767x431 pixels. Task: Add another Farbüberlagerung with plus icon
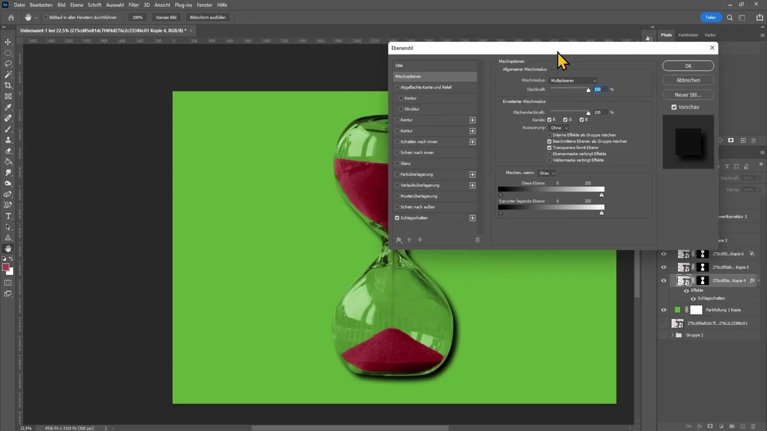point(473,174)
